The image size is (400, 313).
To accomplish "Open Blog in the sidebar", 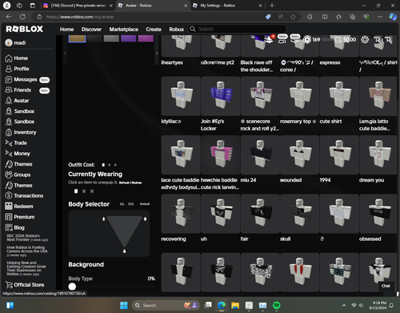I will 14,227.
